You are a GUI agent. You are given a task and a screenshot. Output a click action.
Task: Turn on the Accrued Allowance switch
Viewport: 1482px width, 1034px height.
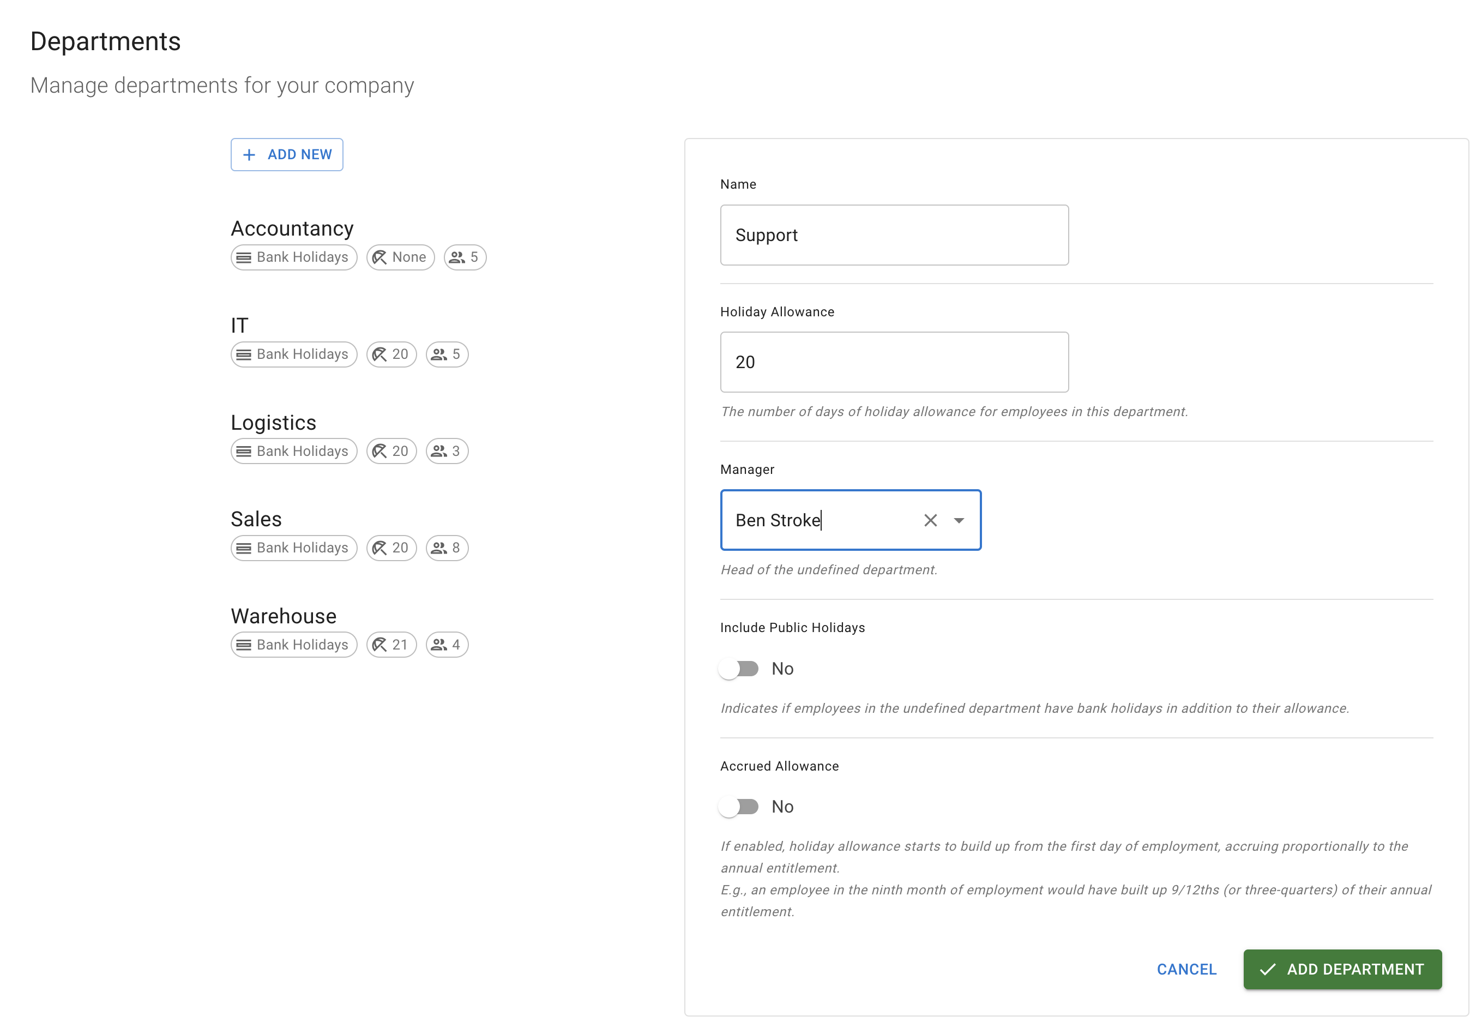point(740,806)
